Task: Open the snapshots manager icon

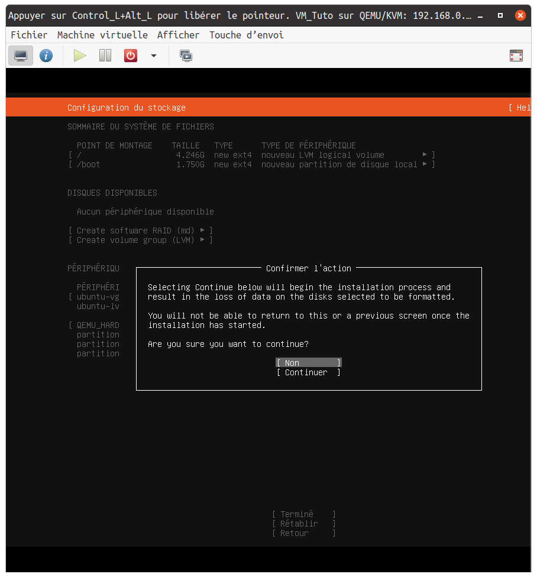Action: tap(186, 56)
